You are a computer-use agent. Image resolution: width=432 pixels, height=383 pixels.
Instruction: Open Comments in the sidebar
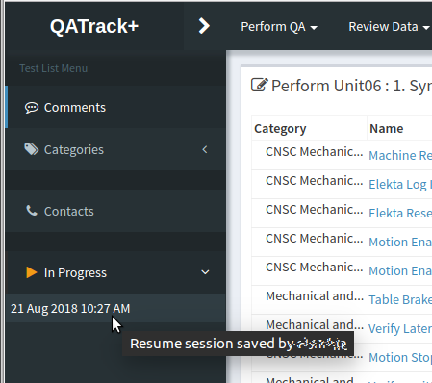pyautogui.click(x=115, y=107)
